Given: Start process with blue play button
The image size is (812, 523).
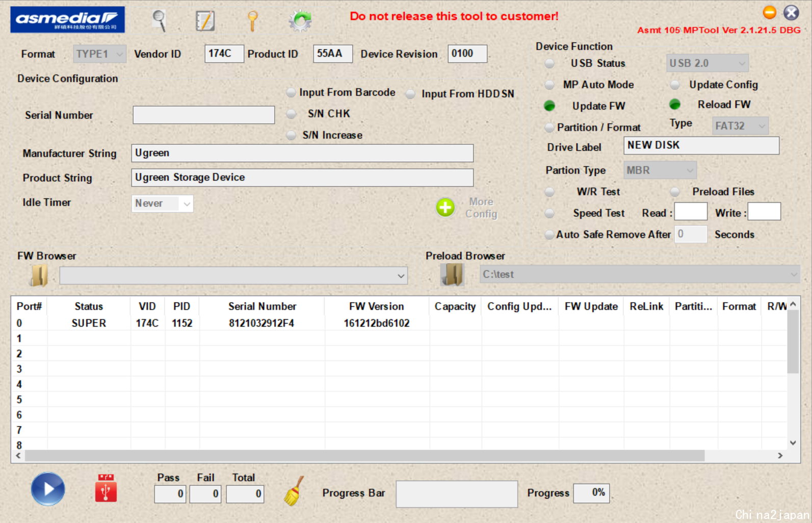Looking at the screenshot, I should [x=48, y=489].
